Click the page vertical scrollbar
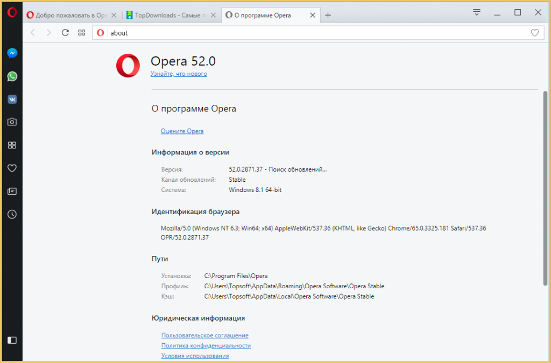Screen dimensions: 551x363 tap(545, 188)
